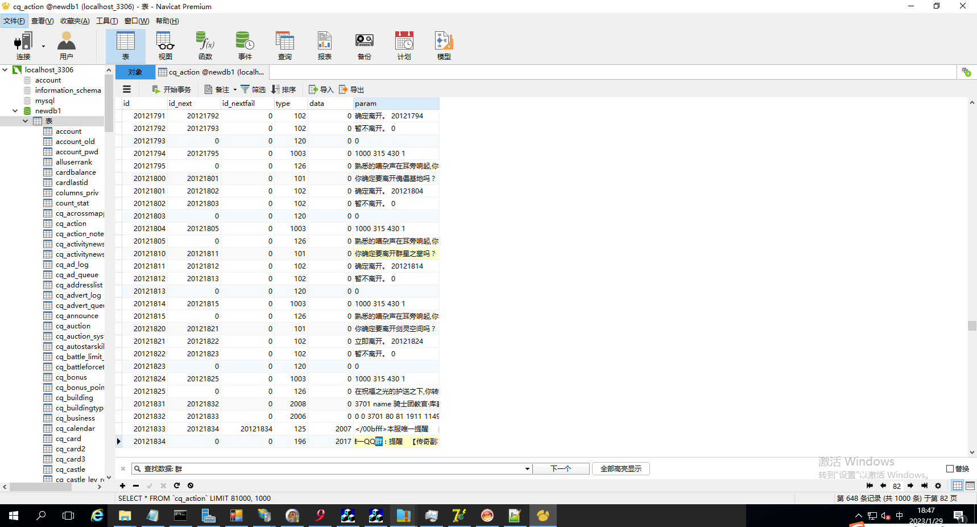
Task: Click the page number field showing 82
Action: [897, 486]
